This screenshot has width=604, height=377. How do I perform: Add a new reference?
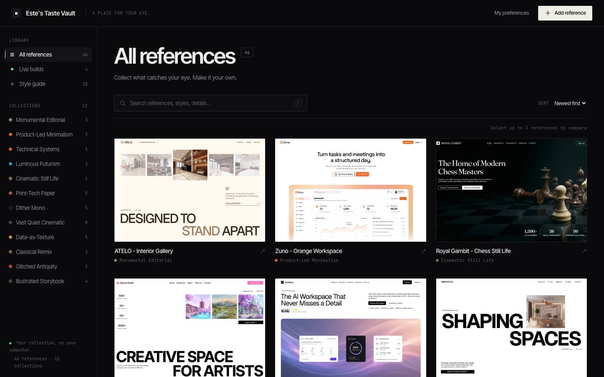[x=565, y=13]
